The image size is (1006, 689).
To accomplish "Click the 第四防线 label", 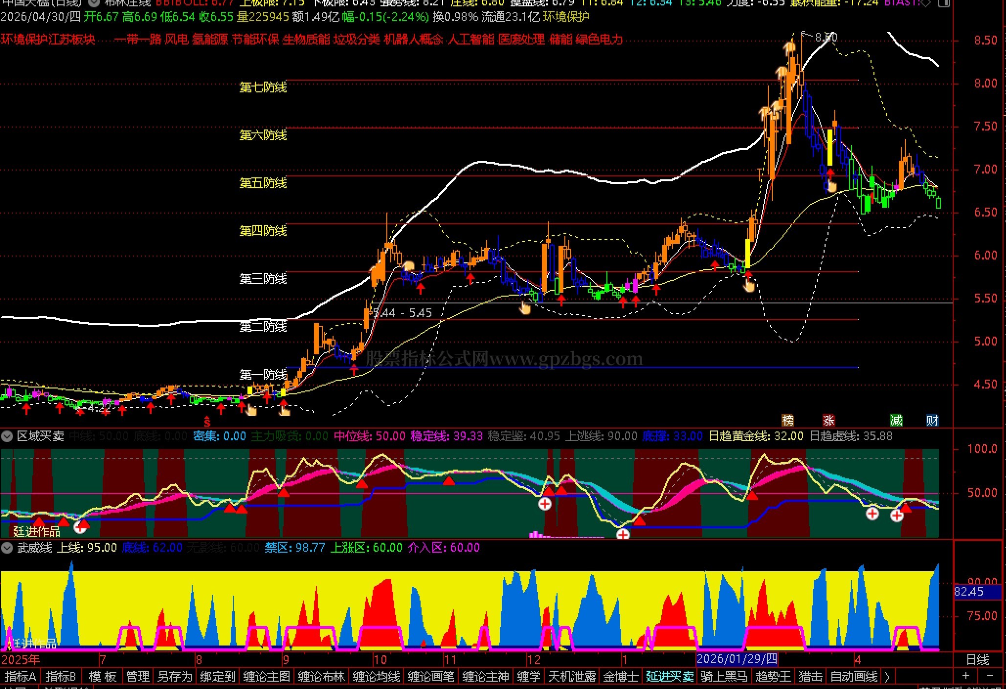I will (x=263, y=231).
